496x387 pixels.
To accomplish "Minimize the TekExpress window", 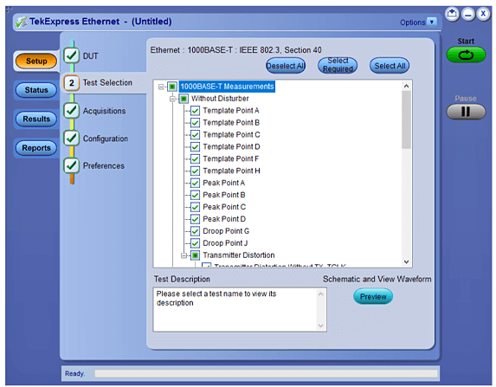I will [467, 14].
